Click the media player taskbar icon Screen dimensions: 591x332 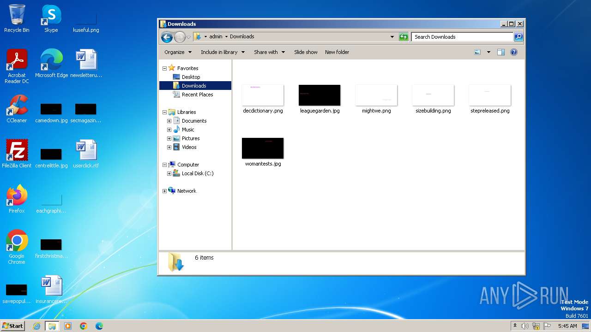[x=68, y=326]
